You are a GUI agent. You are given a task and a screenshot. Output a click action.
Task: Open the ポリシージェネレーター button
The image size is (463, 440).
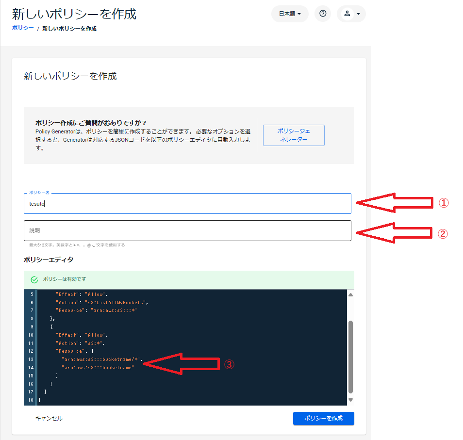pos(294,135)
